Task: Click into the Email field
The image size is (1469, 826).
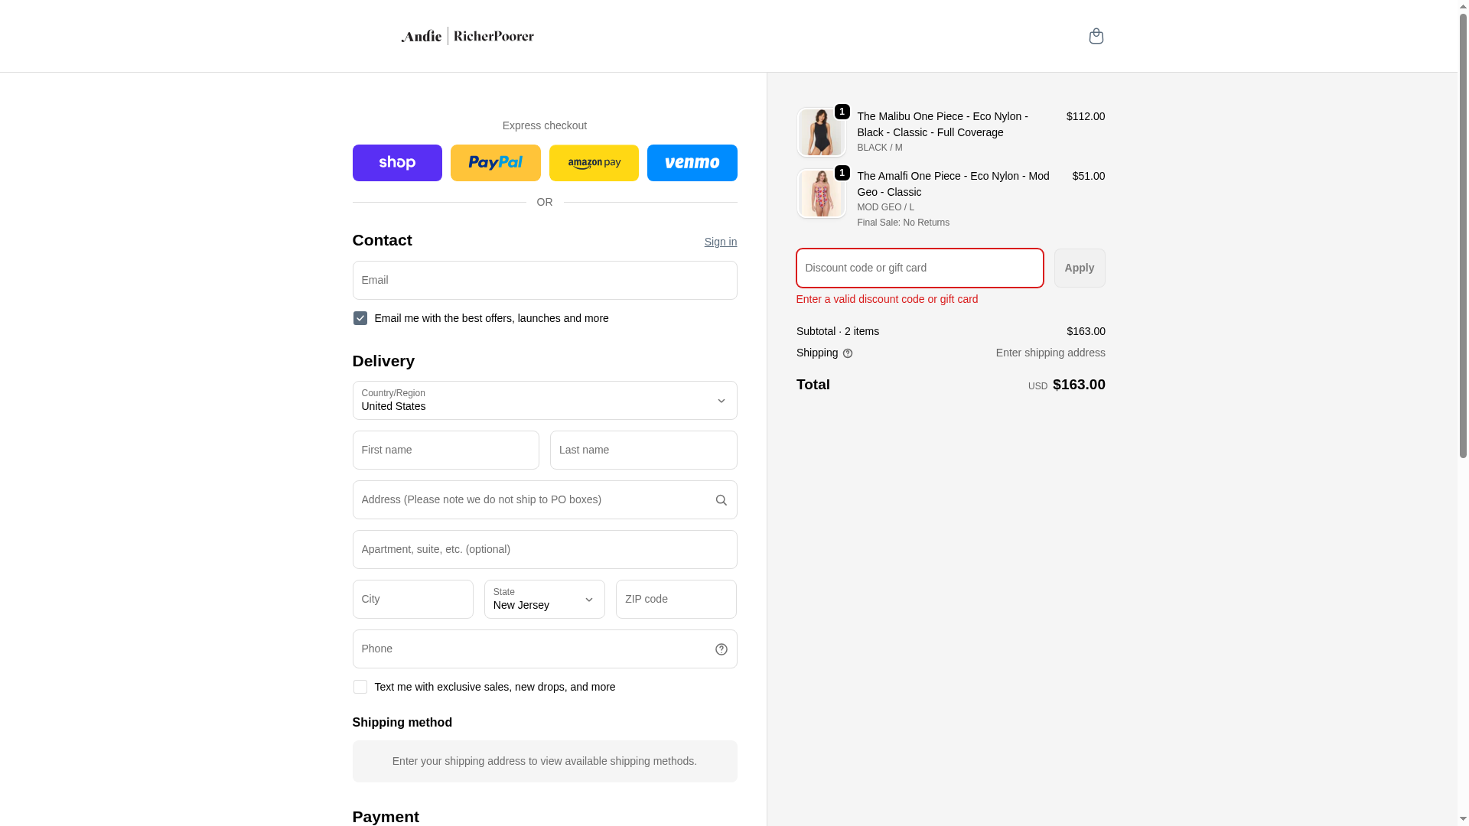Action: (544, 280)
